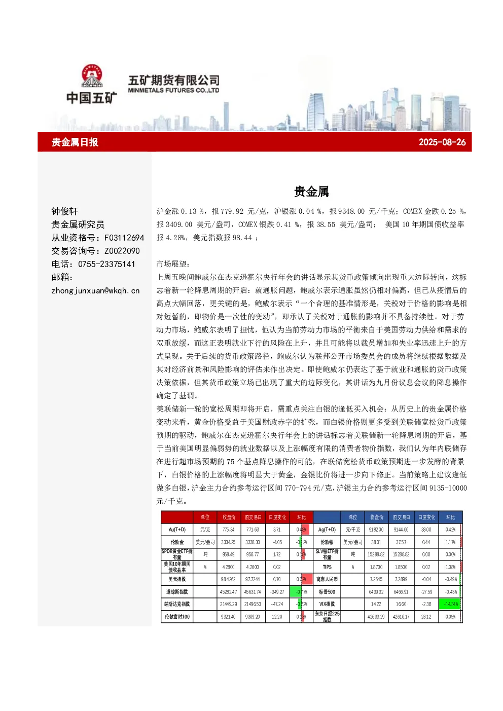Image resolution: width=503 pixels, height=711 pixels.
Task: Click the author name 钟俊轩
Action: 64,211
